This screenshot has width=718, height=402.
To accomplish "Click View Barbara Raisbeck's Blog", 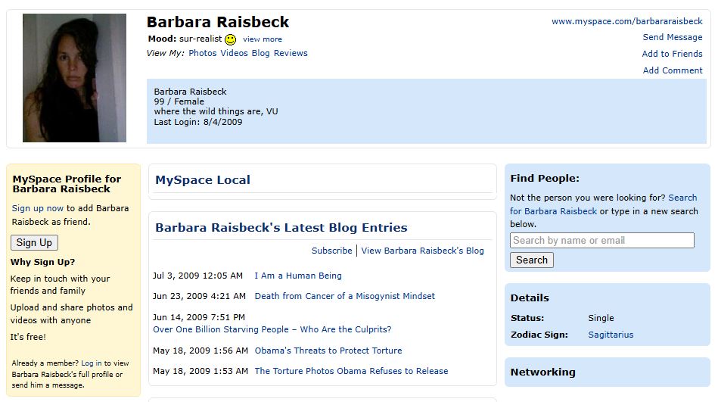I will pyautogui.click(x=422, y=251).
